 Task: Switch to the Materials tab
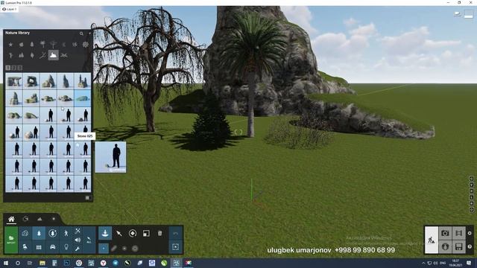point(25,219)
